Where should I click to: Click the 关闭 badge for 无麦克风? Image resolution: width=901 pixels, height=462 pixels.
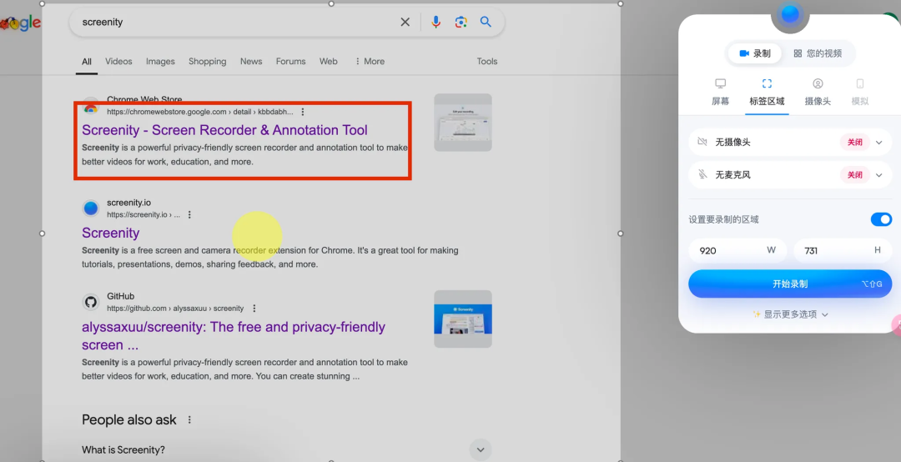[855, 175]
